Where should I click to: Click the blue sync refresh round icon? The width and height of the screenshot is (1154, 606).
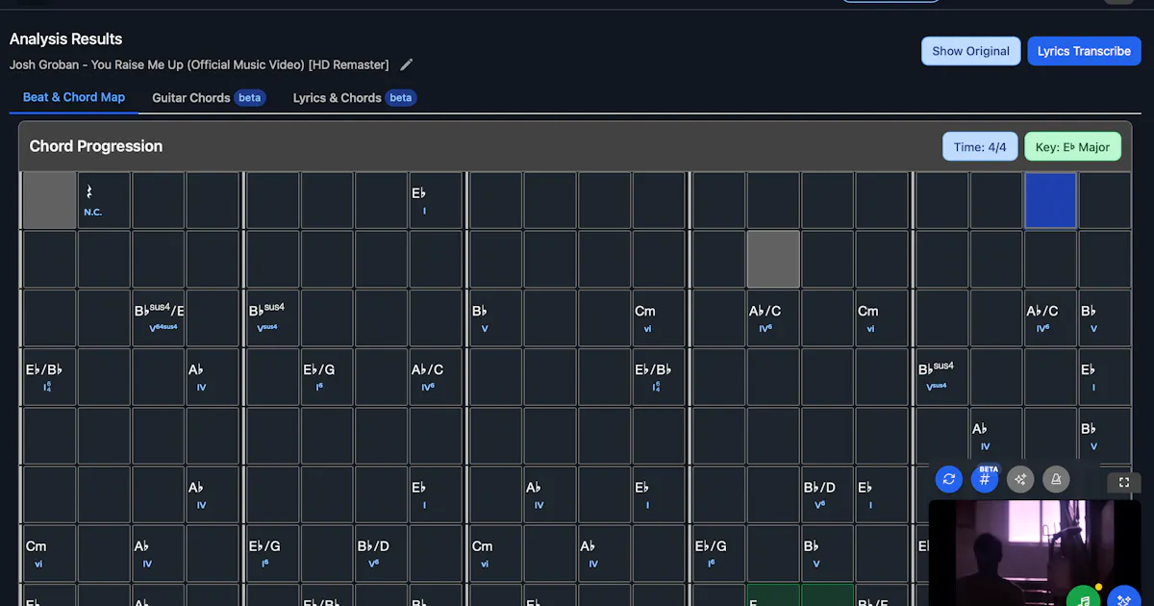(949, 479)
